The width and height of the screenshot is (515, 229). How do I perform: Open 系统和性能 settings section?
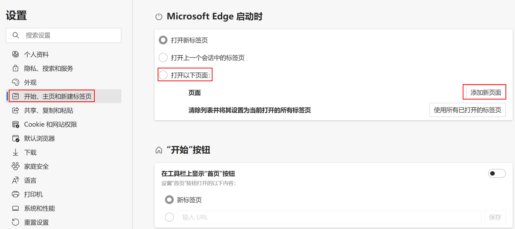(39, 209)
